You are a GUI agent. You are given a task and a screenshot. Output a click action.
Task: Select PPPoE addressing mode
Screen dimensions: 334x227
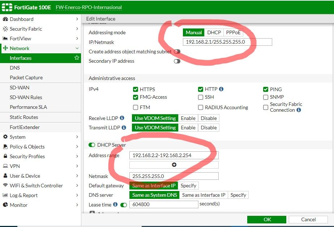[233, 32]
